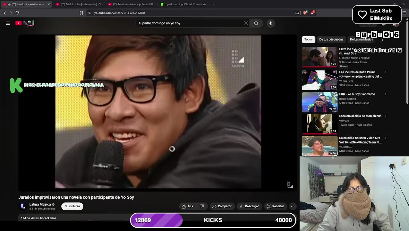
Task: Open title 'Salsa Kid & Salserín Video Mix Vol.16'
Action: 361,140
